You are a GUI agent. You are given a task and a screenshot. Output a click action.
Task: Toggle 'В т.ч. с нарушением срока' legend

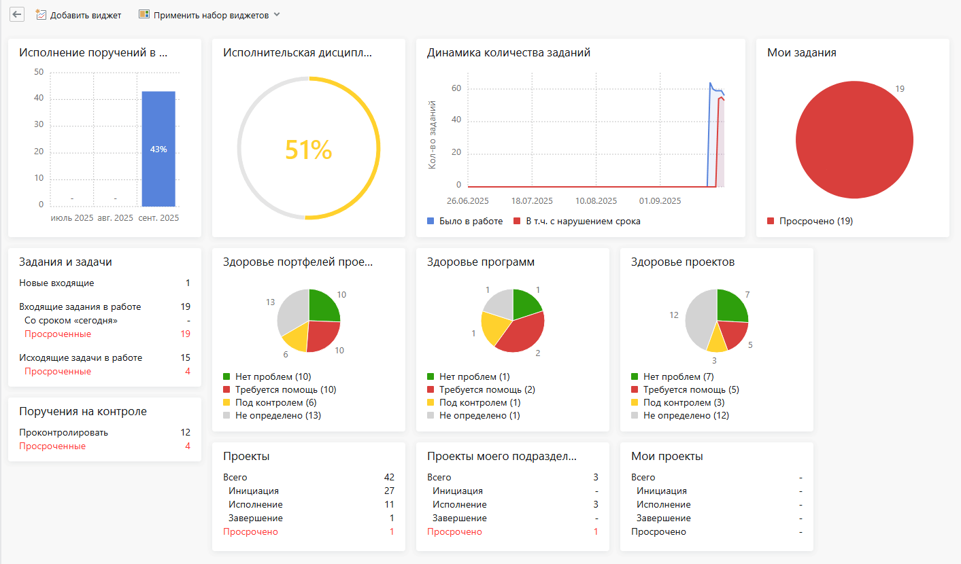click(x=577, y=221)
